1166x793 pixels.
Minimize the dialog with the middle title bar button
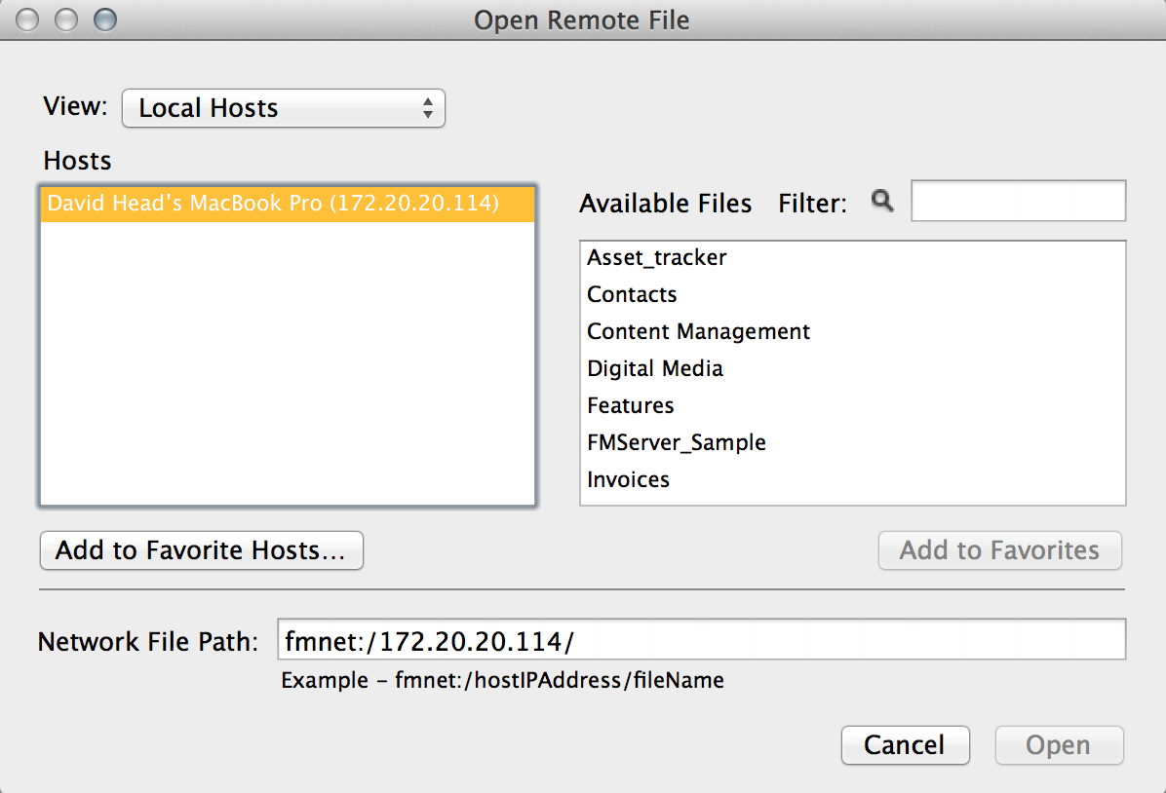[66, 20]
